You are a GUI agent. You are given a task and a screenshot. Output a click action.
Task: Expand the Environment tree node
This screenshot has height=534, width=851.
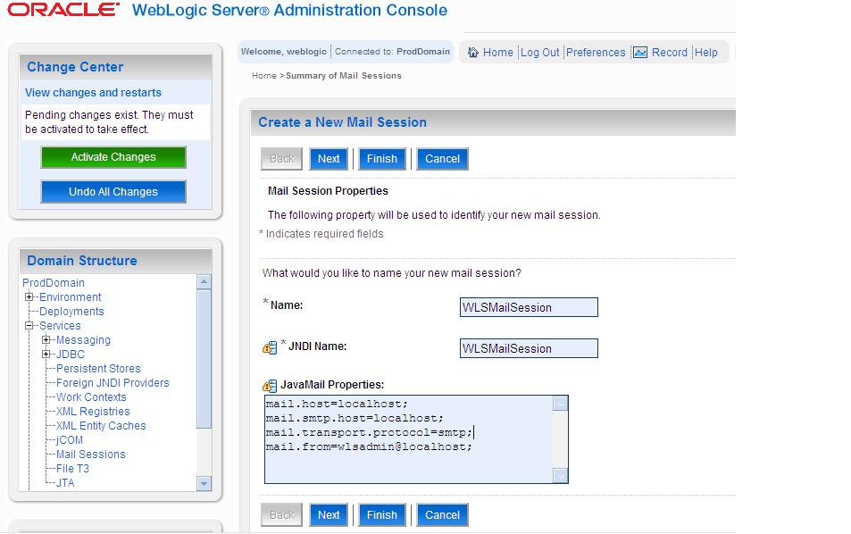[x=29, y=296]
